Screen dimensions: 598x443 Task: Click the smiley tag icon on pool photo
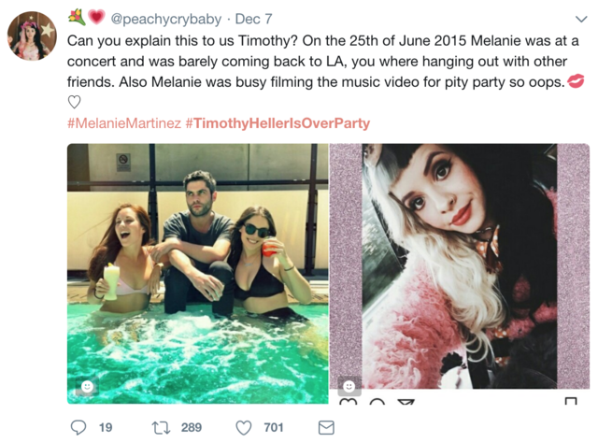86,386
